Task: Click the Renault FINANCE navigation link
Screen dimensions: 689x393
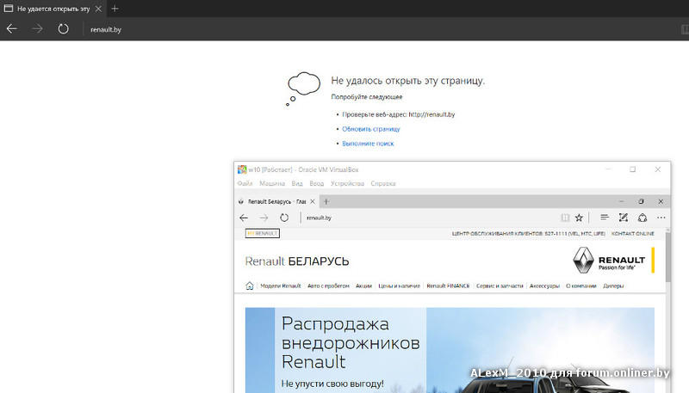Action: [x=448, y=286]
